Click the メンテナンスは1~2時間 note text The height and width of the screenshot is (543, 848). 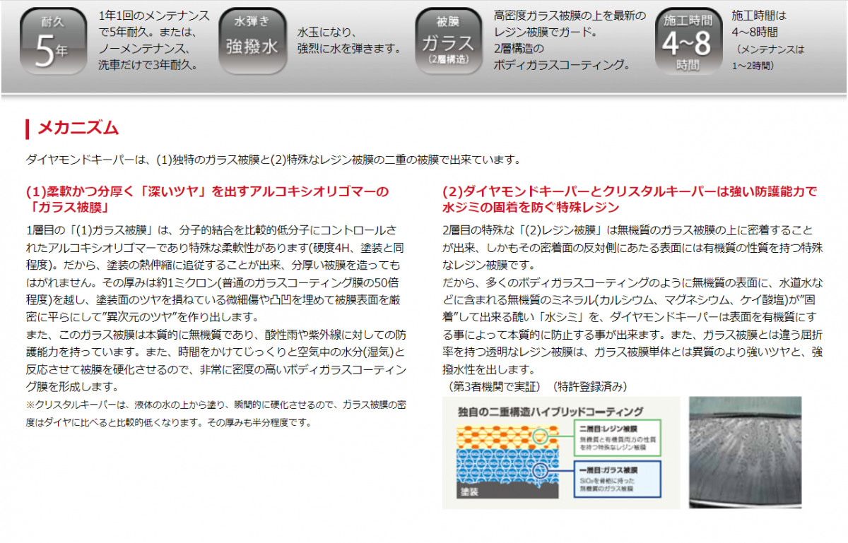pyautogui.click(x=769, y=57)
